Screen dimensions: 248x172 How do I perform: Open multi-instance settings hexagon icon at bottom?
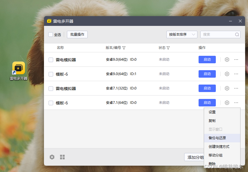pyautogui.click(x=52, y=157)
